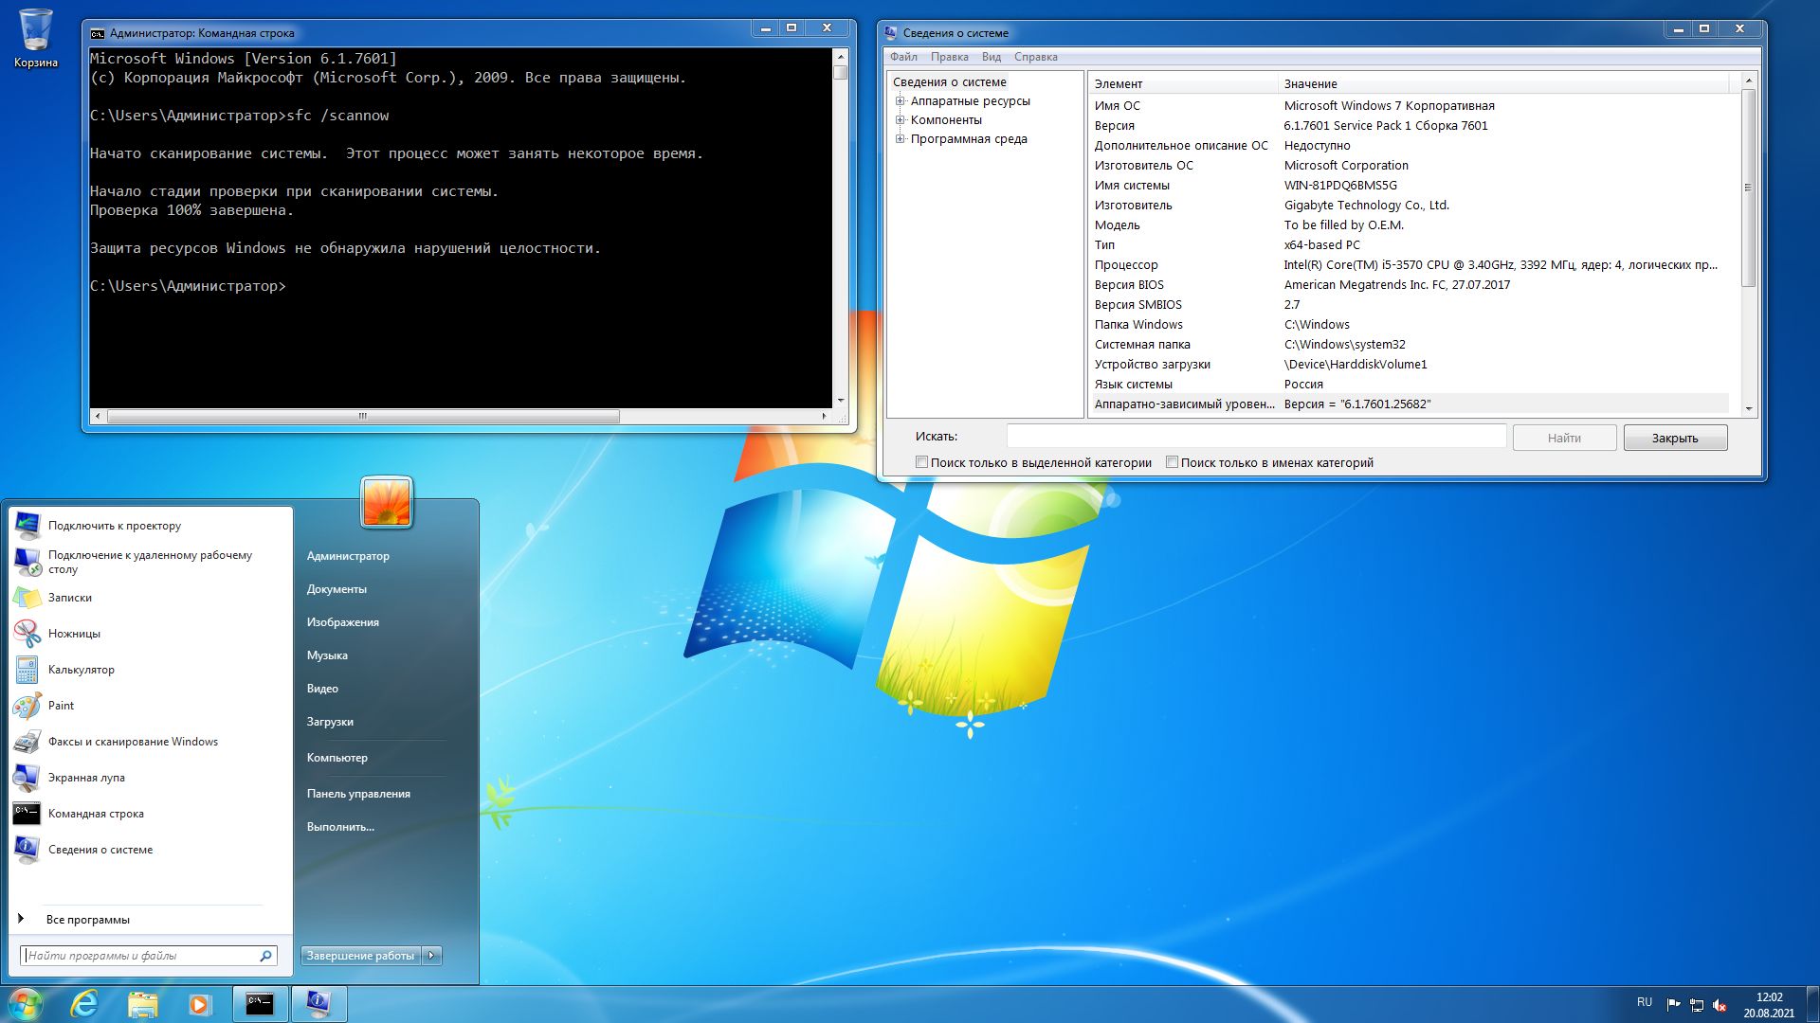Click the Закрыть button in System Information
Viewport: 1820px width, 1023px height.
pyautogui.click(x=1674, y=438)
